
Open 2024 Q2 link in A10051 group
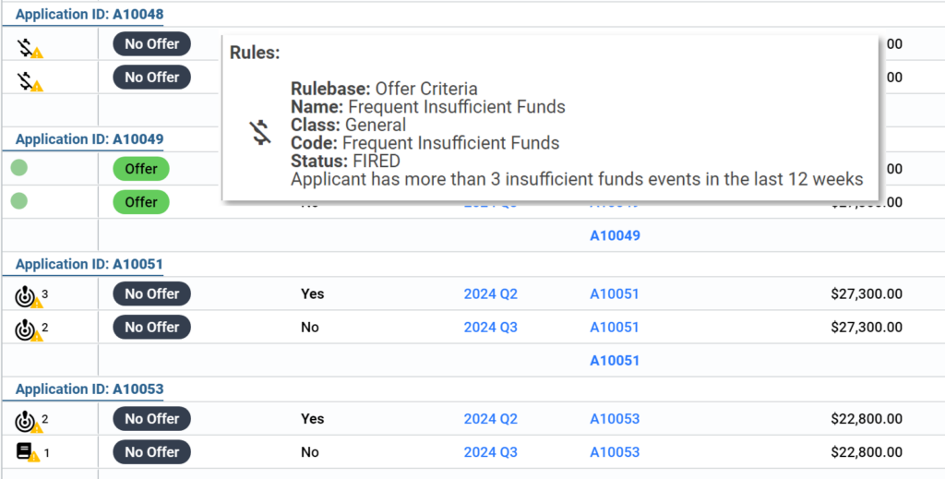490,294
